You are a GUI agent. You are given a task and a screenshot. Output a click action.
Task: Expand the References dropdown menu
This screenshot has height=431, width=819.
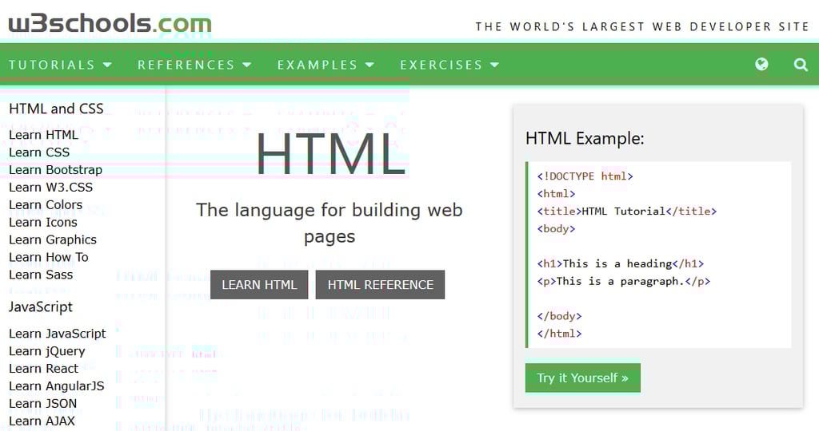(x=194, y=65)
